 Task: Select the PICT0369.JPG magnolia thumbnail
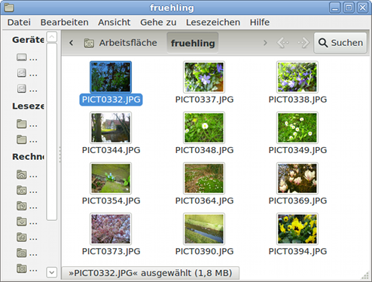297,178
